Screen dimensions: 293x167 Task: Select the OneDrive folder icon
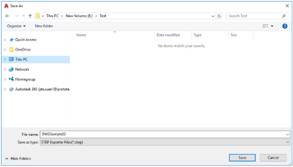[11, 50]
